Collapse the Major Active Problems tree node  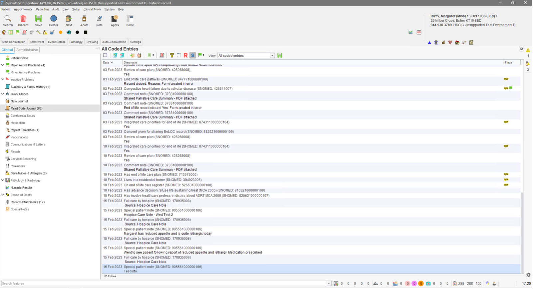(x=3, y=65)
